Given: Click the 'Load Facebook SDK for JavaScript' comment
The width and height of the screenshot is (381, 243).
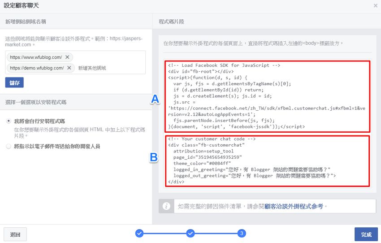Looking at the screenshot, I should [x=224, y=65].
